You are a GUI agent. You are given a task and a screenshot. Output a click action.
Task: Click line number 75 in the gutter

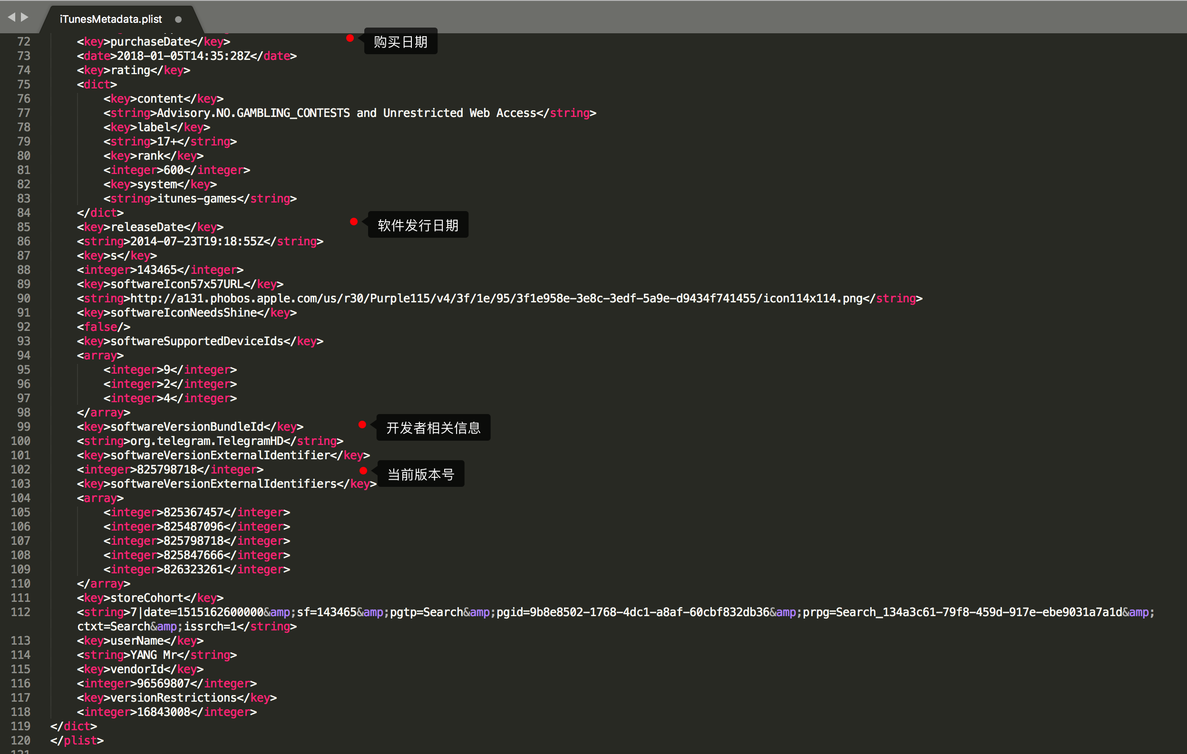24,84
